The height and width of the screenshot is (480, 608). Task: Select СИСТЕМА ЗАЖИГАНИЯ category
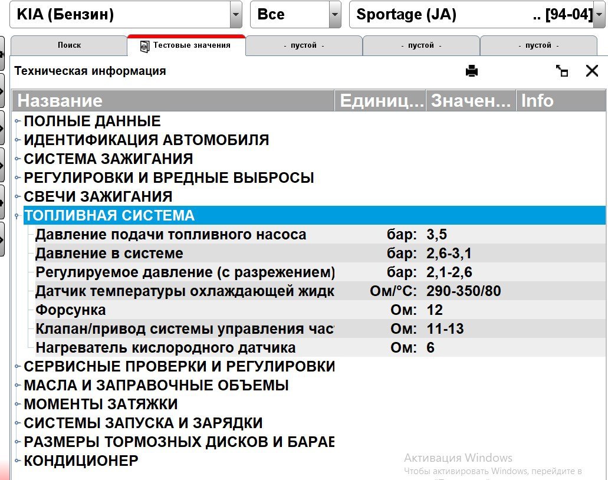point(108,159)
